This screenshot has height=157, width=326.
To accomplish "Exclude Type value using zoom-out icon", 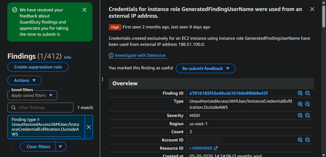I will [x=308, y=104].
